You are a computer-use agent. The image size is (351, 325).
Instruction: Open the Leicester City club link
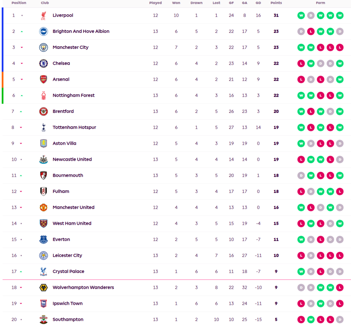(x=67, y=256)
